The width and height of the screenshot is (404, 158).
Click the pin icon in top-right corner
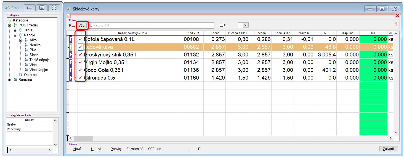pyautogui.click(x=397, y=16)
